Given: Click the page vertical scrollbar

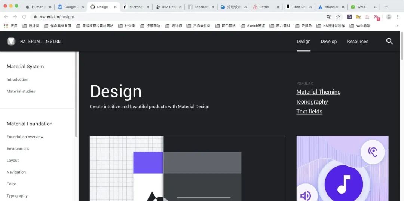Looking at the screenshot, I should [x=402, y=46].
